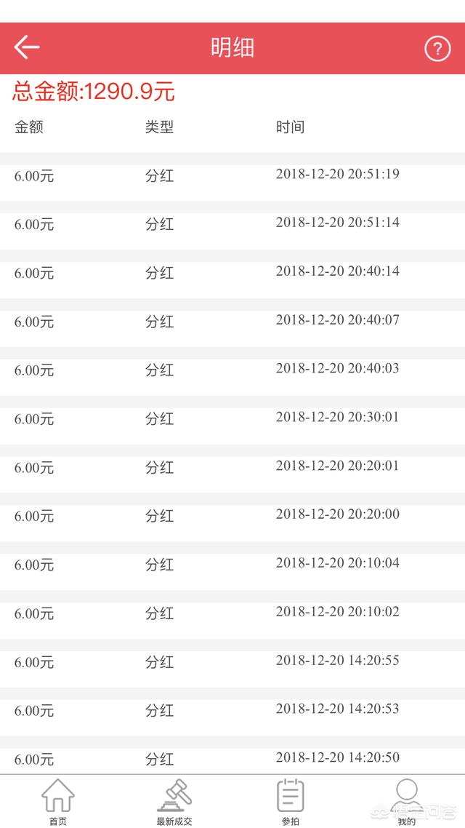Tap the 明细 page title
Image resolution: width=465 pixels, height=828 pixels.
coord(232,48)
